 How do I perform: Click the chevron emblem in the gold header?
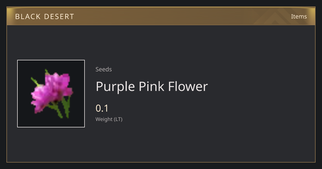pos(279,16)
